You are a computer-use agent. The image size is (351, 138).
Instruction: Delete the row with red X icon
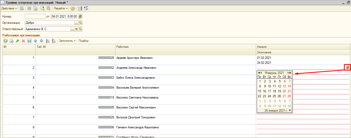tap(23, 41)
